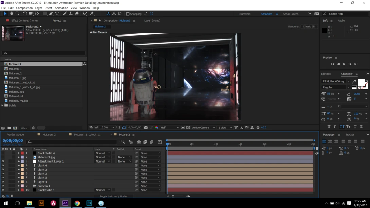The image size is (370, 208).
Task: Expand Light 1 layer properties
Action: [x=19, y=182]
